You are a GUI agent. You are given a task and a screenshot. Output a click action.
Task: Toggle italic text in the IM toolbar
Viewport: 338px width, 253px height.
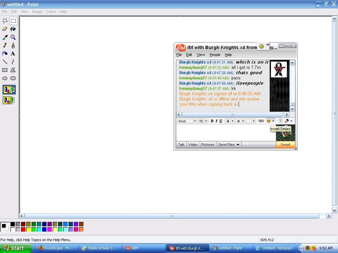[216, 121]
